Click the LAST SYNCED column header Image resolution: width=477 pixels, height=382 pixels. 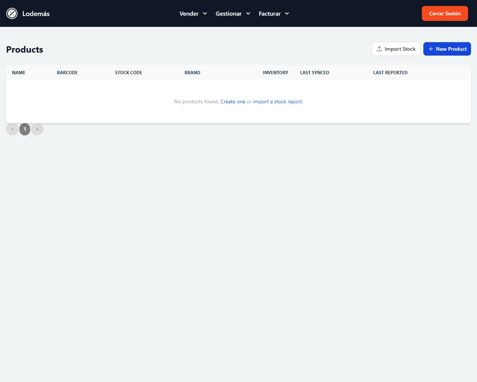pos(315,73)
